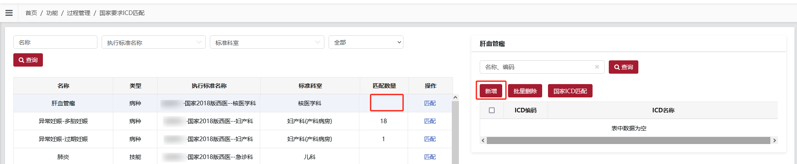The image size is (797, 164).
Task: Click the 批量删除 button
Action: [525, 91]
